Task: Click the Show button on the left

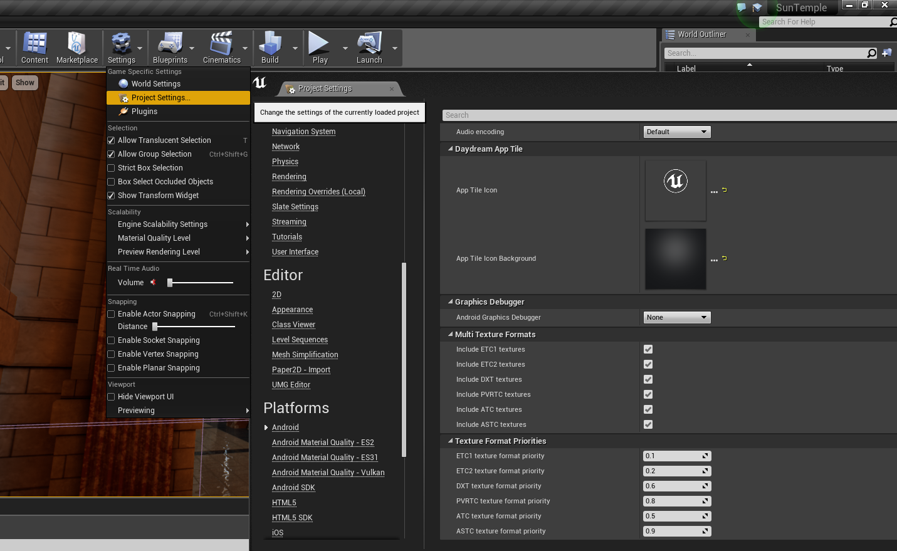Action: [24, 82]
